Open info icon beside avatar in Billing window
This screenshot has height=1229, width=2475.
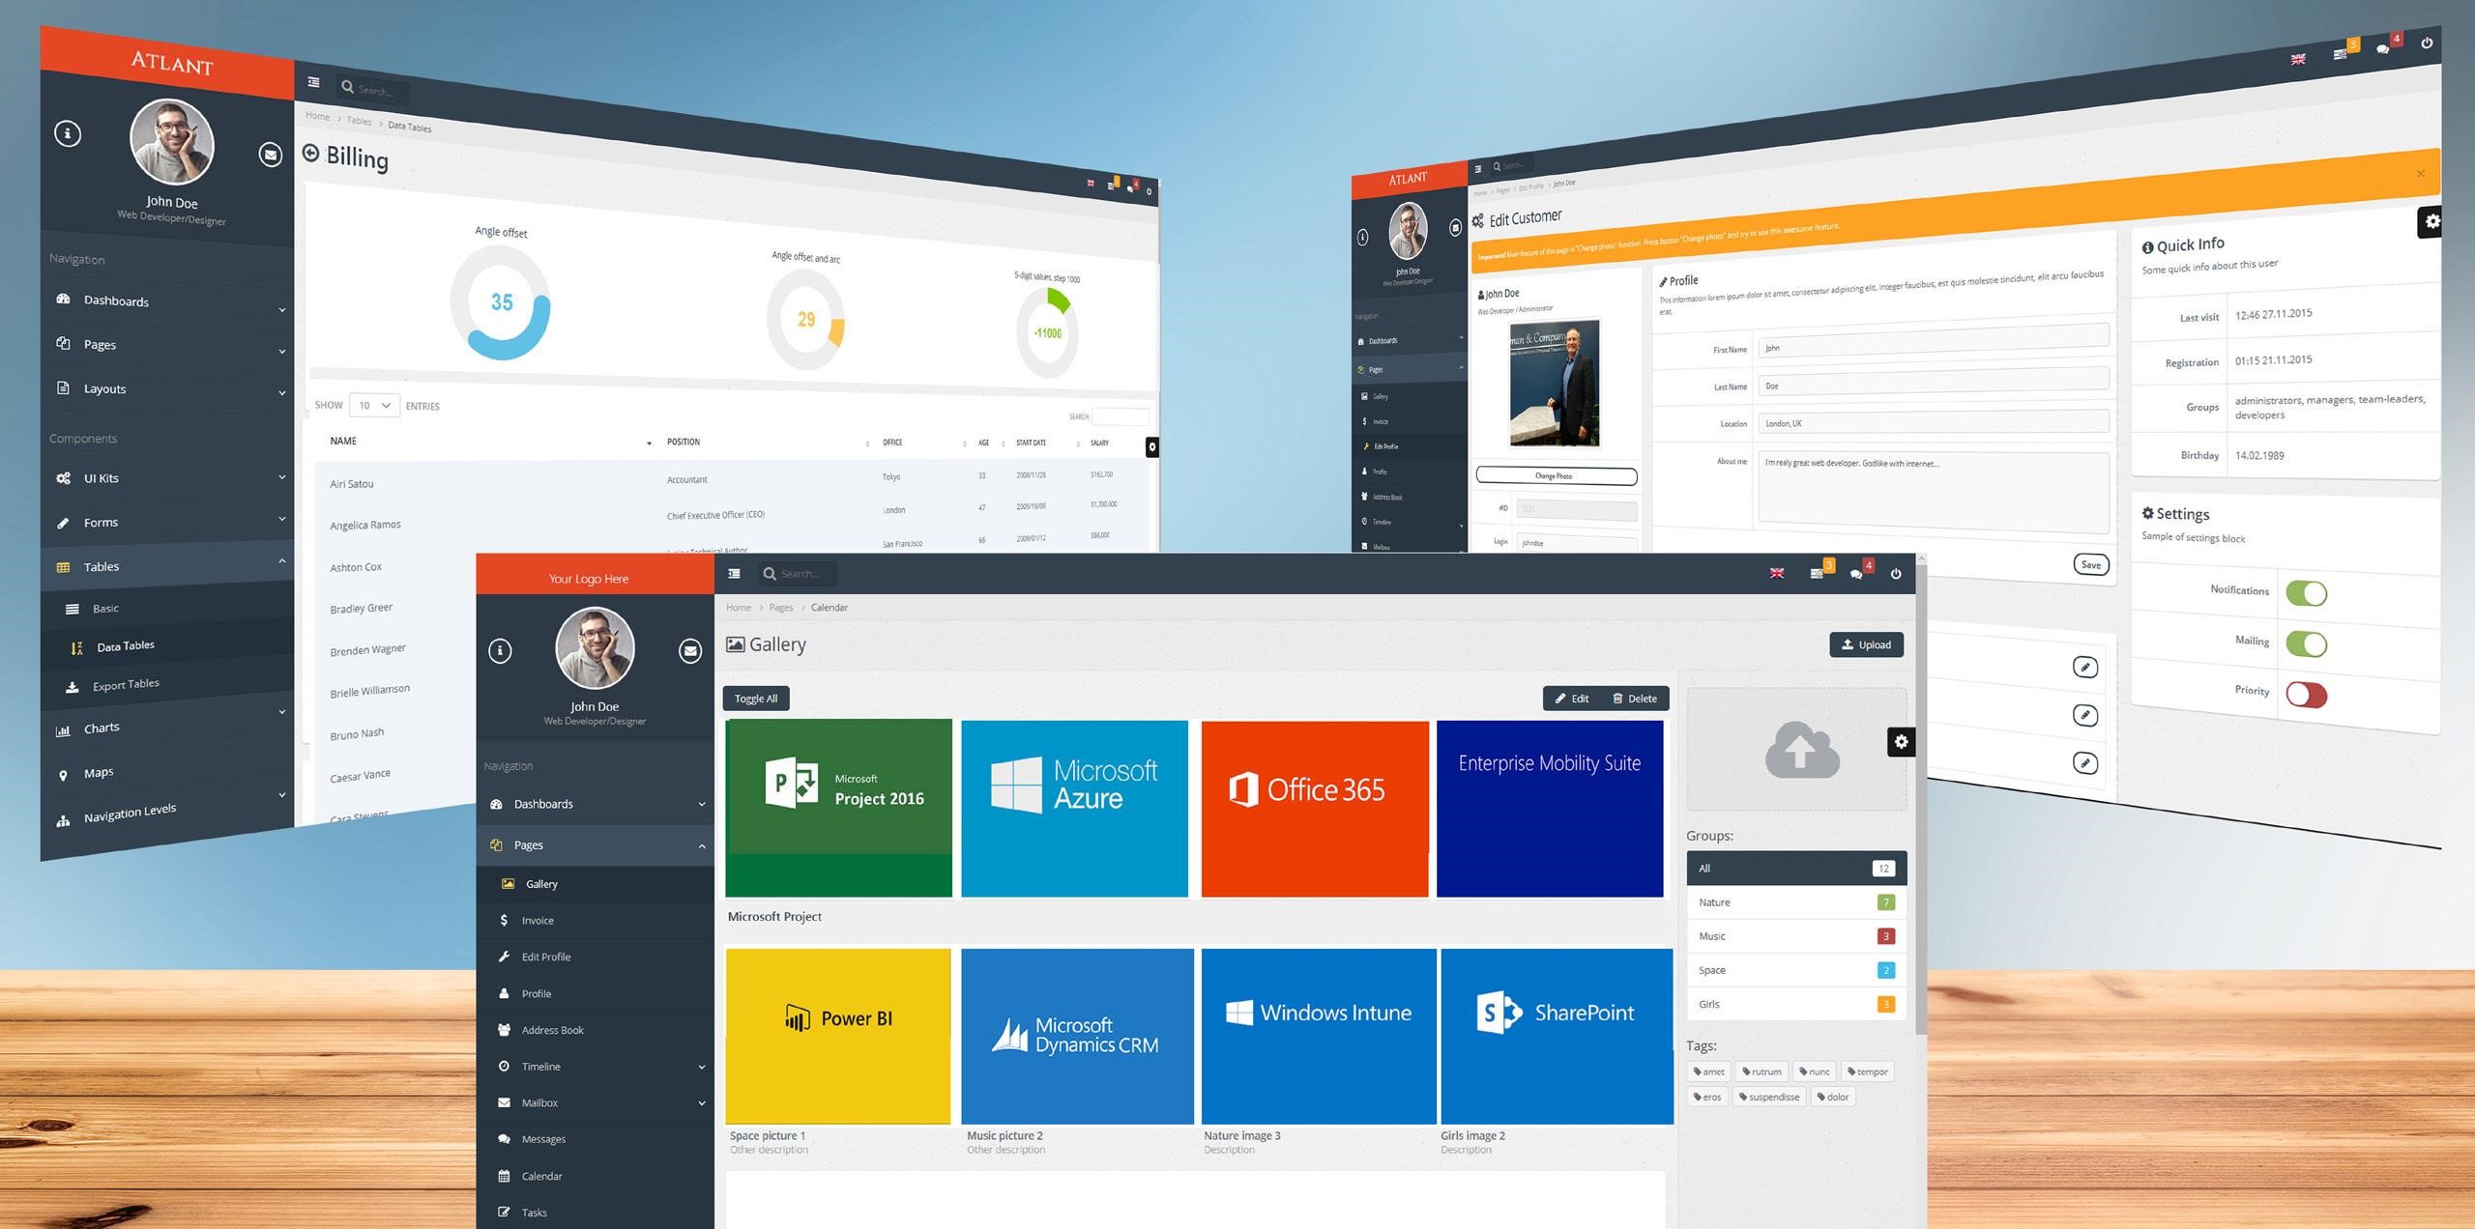pos(68,133)
